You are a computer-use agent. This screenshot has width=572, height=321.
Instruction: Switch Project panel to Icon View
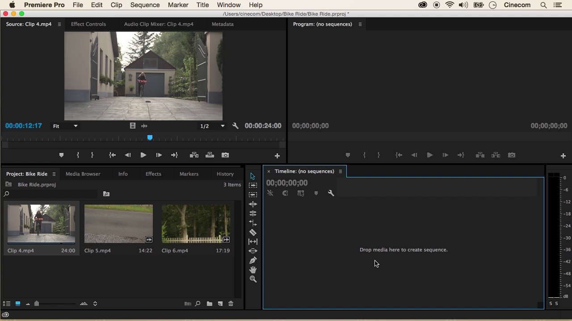[18, 304]
